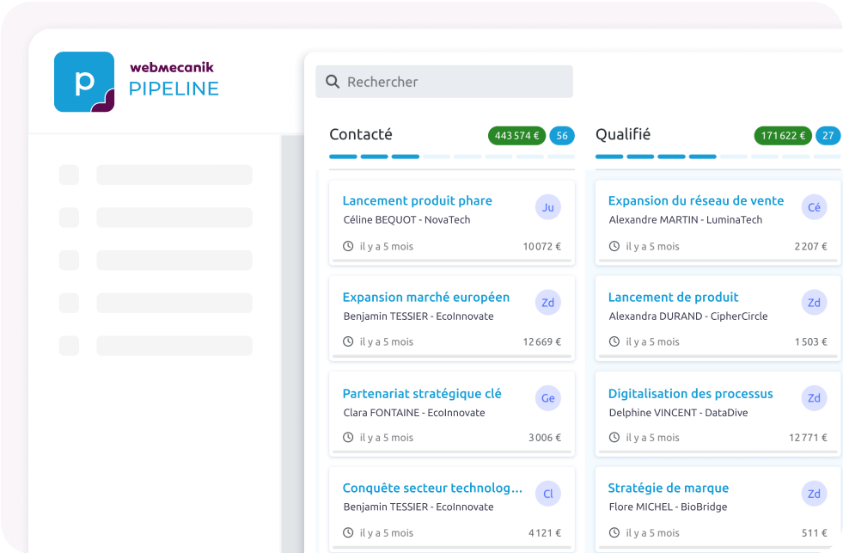Click the 'Cé' avatar on Expansion du réseau card
The height and width of the screenshot is (553, 843).
[x=814, y=207]
